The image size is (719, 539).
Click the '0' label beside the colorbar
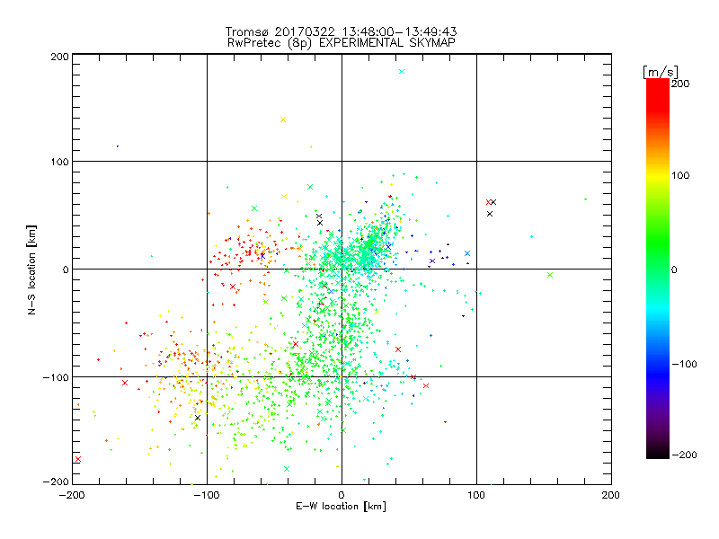click(x=674, y=269)
